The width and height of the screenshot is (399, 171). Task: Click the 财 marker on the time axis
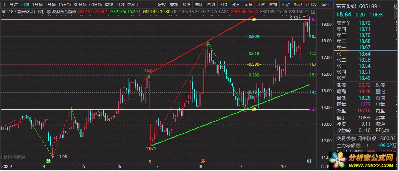(309, 161)
